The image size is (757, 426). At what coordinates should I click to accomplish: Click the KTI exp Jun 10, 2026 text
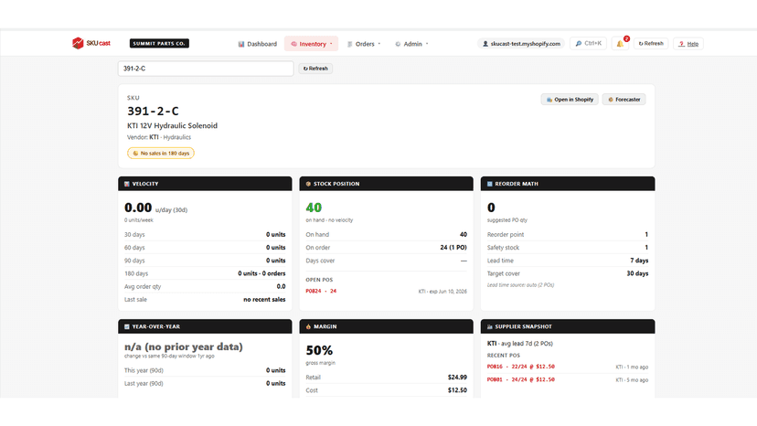[442, 292]
